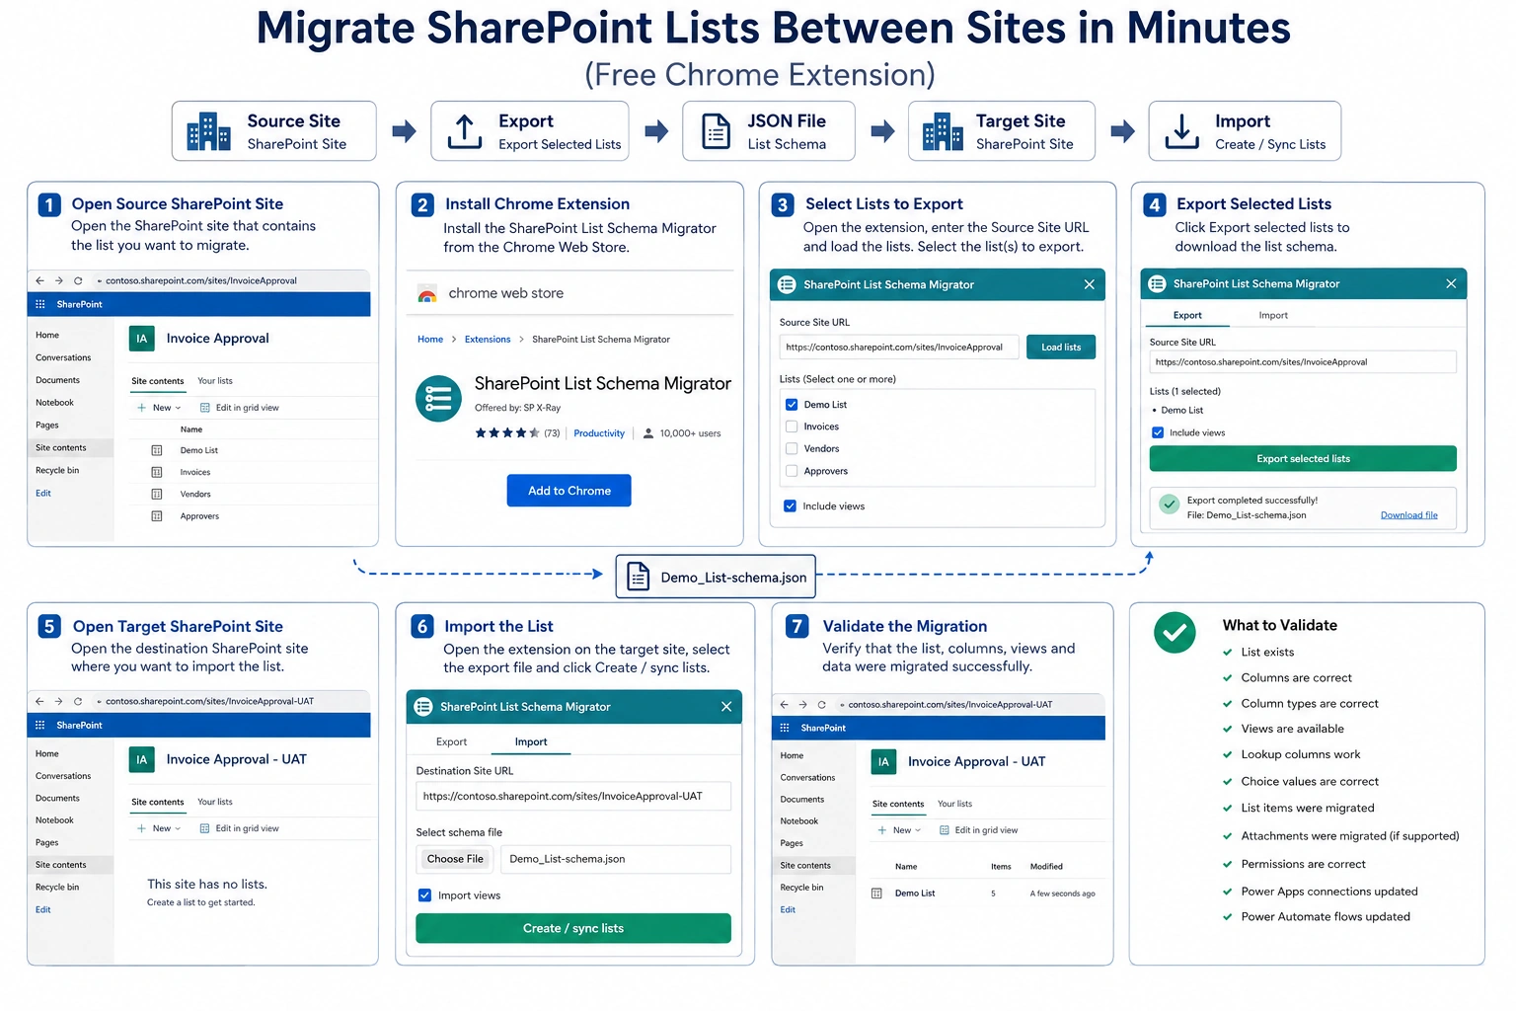The width and height of the screenshot is (1516, 1011).
Task: Select Import tab in Export Selected Lists popup
Action: (x=1273, y=316)
